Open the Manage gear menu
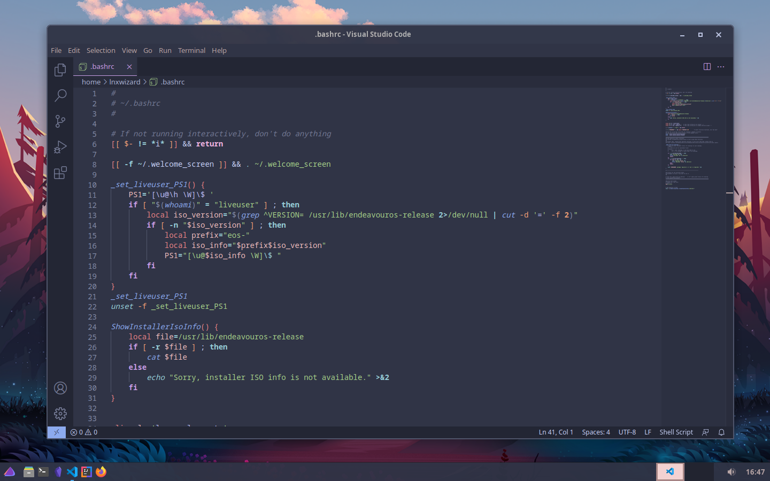 click(x=60, y=414)
